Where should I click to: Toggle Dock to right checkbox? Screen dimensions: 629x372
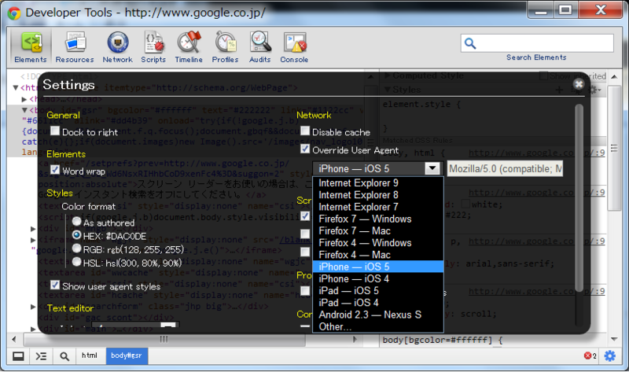[55, 131]
